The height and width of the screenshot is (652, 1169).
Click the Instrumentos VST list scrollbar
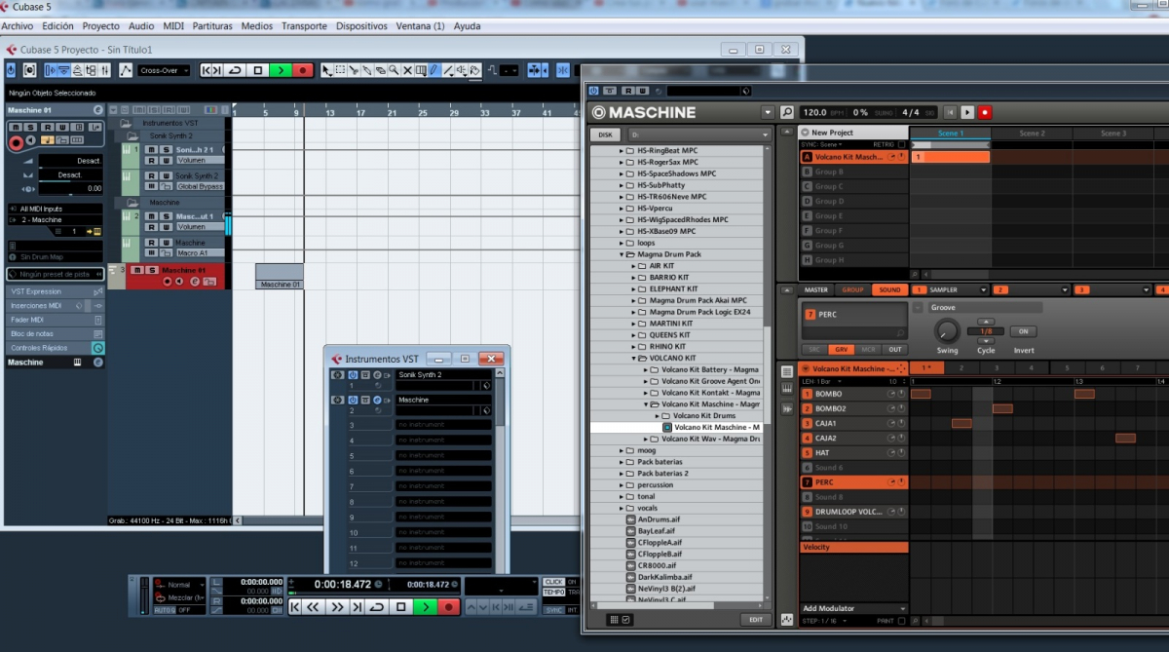[501, 400]
